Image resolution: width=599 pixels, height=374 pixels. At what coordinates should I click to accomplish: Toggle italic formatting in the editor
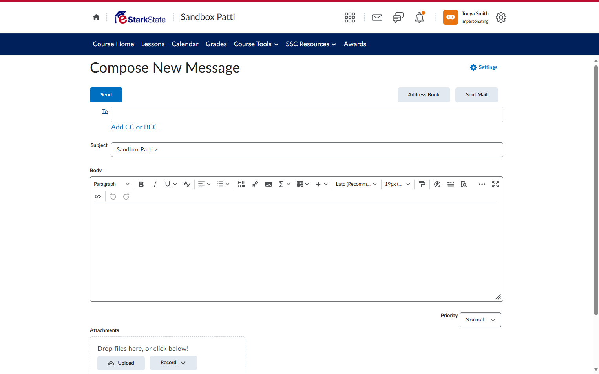(155, 184)
